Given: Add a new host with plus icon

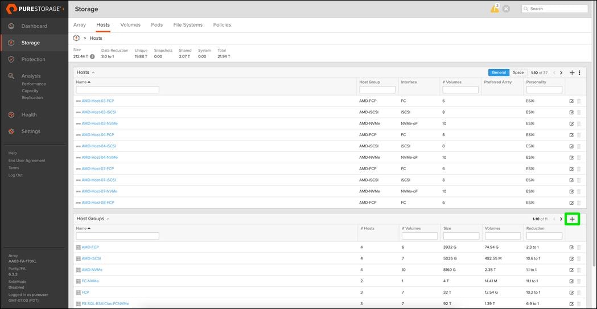Looking at the screenshot, I should pyautogui.click(x=572, y=73).
